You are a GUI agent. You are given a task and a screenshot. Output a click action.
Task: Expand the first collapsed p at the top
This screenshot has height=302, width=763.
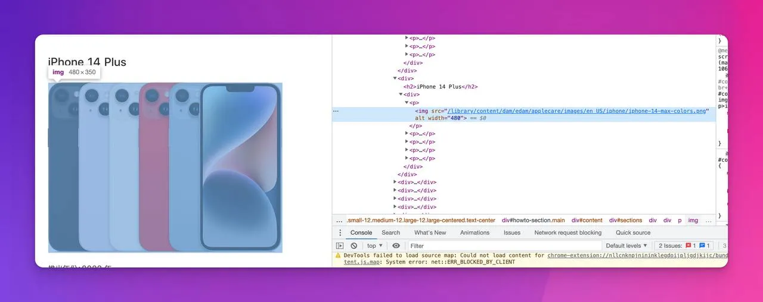pos(407,38)
